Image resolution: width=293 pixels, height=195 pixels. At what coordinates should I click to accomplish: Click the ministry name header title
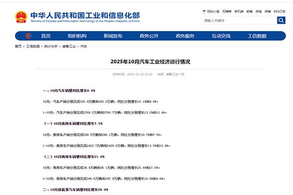point(85,16)
